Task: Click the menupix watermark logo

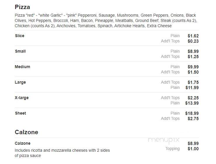Action: coord(164,140)
